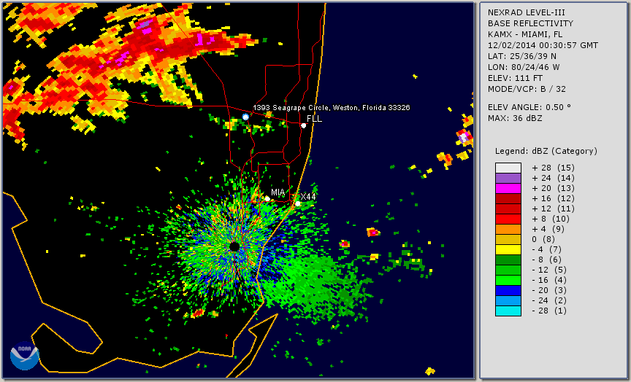This screenshot has width=631, height=382.
Task: Select the blue -20 dBZ legend swatch
Action: pyautogui.click(x=508, y=290)
